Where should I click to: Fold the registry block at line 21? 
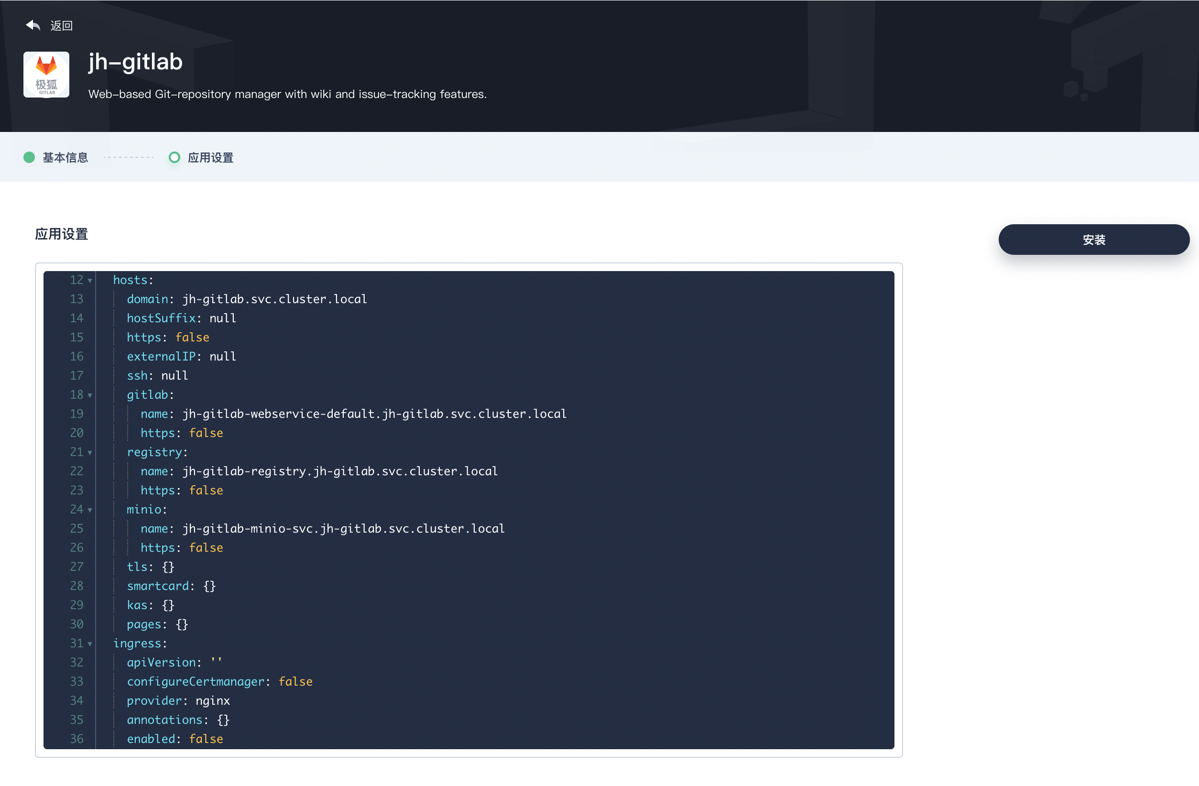[90, 453]
